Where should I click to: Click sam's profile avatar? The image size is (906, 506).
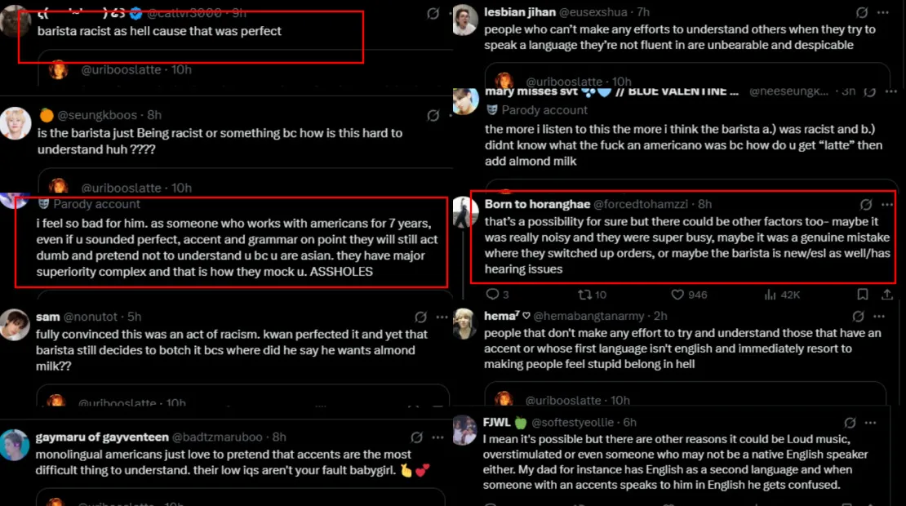coord(15,324)
